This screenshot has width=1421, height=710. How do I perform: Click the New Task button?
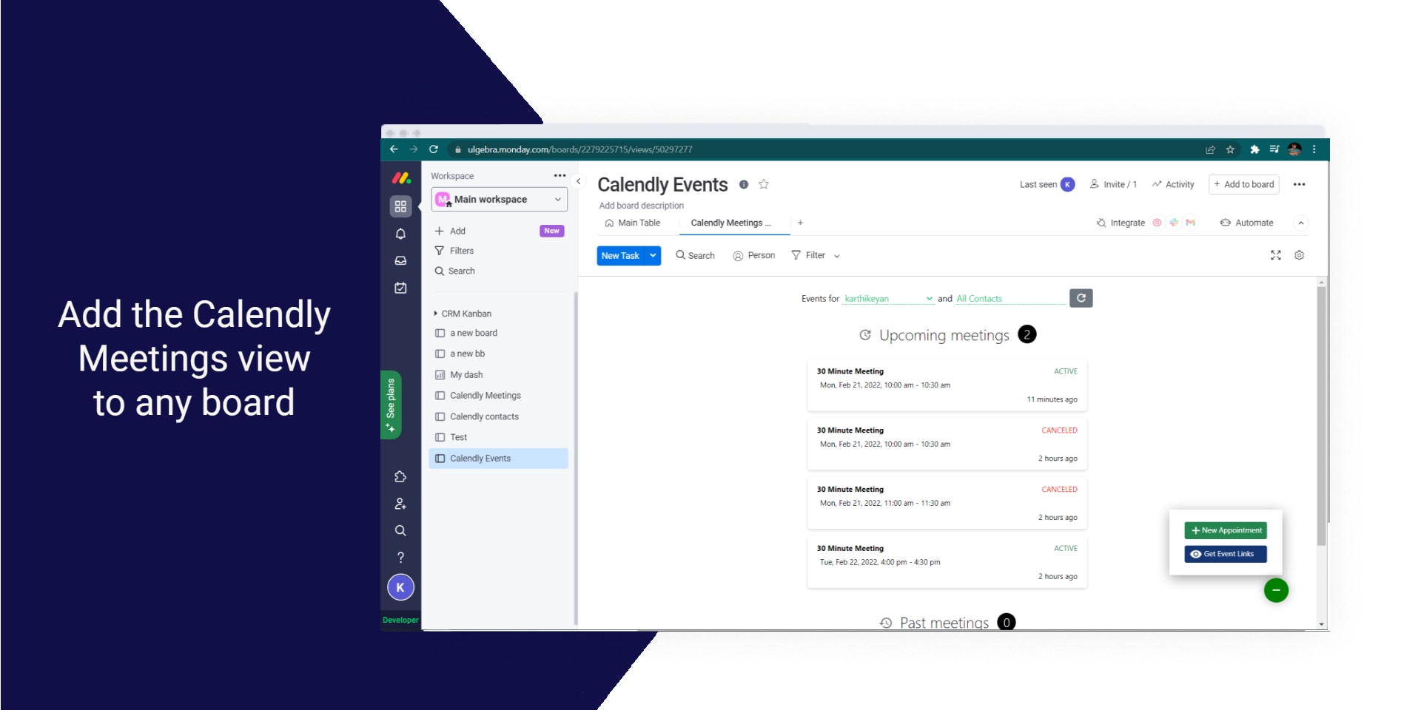620,255
